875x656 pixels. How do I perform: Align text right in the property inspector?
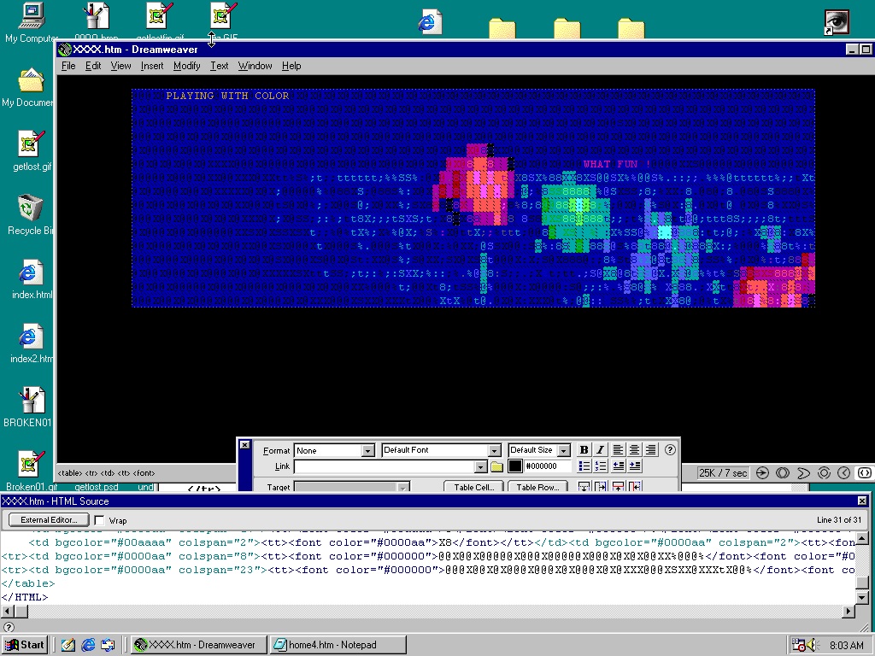point(650,449)
